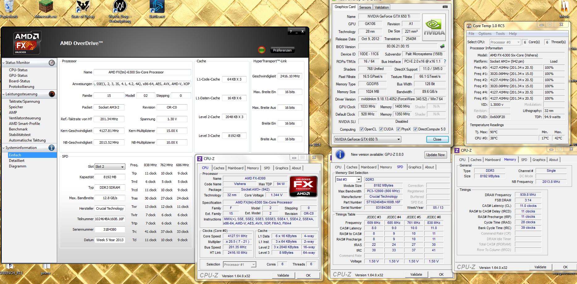Viewport: 577px width, 284px height.
Task: Open the Tools menu in Core Temp
Action: (x=500, y=34)
